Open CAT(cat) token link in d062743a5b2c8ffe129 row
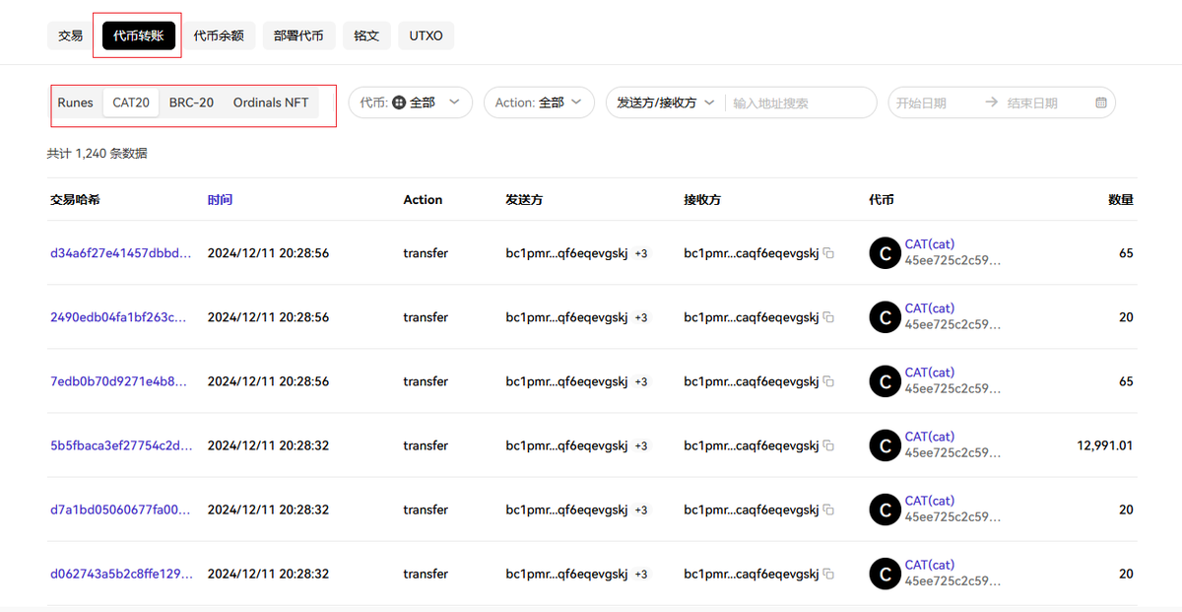Image resolution: width=1182 pixels, height=612 pixels. [930, 565]
